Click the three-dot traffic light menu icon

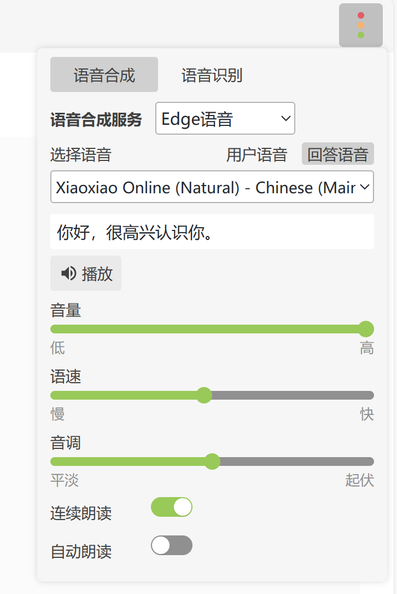click(360, 25)
